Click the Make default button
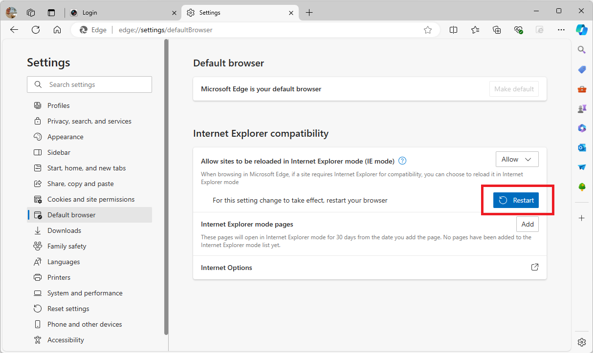 coord(514,89)
